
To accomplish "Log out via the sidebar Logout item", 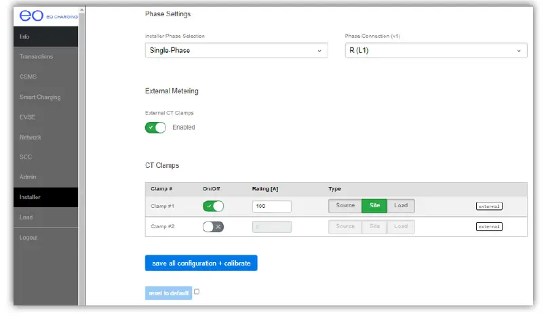I will pyautogui.click(x=28, y=237).
